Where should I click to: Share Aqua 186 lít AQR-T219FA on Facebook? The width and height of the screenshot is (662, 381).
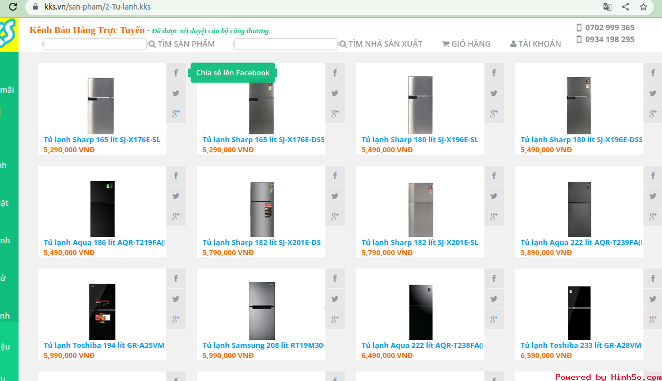coord(176,176)
